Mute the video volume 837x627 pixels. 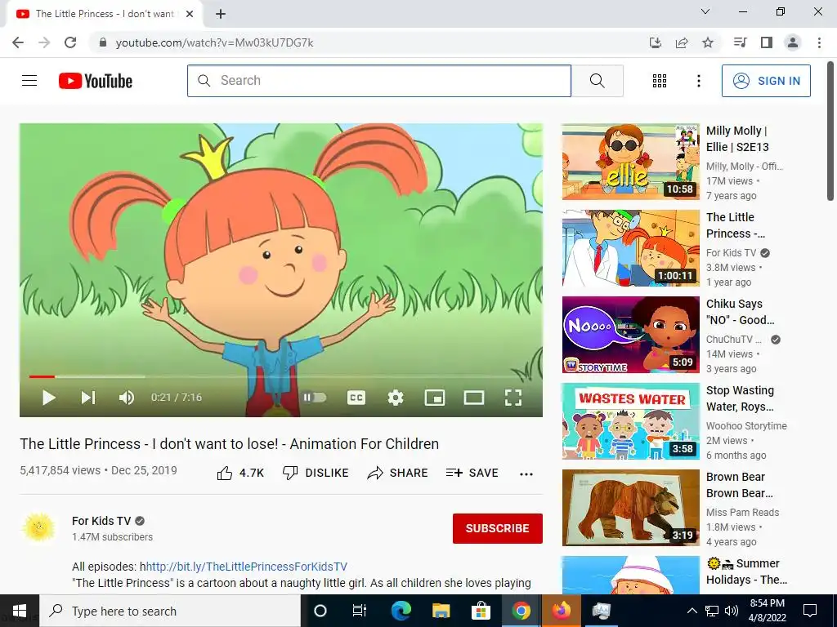point(127,398)
